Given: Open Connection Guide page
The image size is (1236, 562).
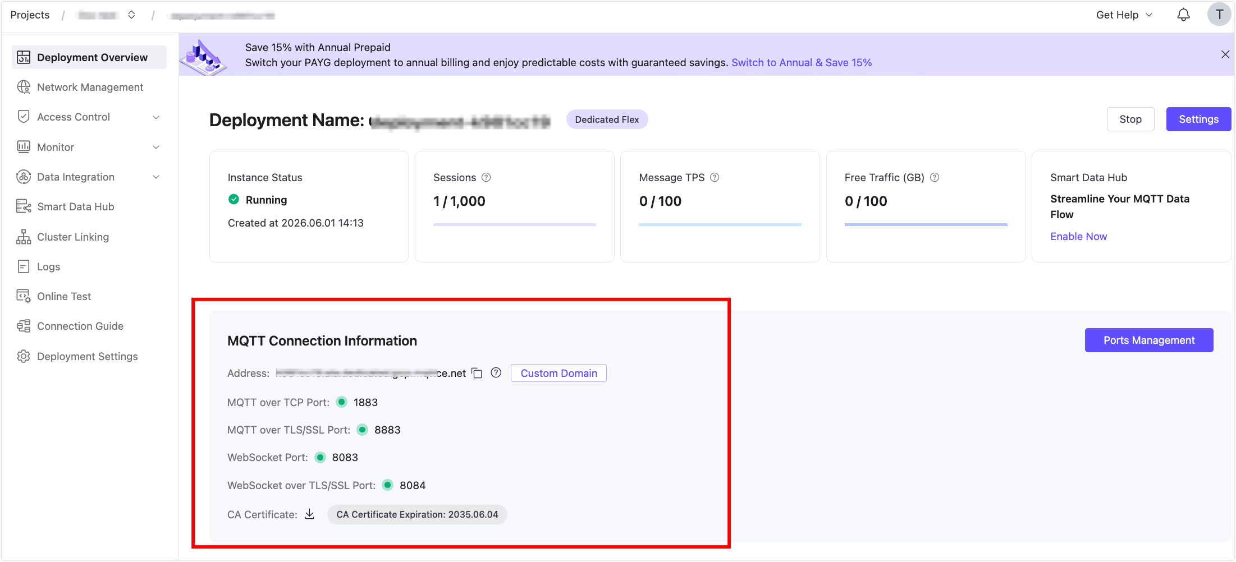Looking at the screenshot, I should (x=89, y=326).
